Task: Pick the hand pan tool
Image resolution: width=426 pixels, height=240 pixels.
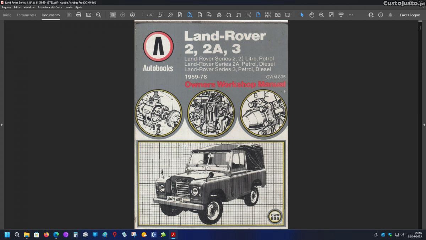Action: click(x=312, y=15)
